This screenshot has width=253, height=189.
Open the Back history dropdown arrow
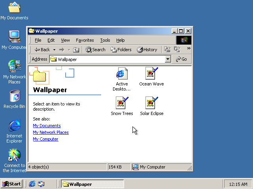[x=55, y=50]
